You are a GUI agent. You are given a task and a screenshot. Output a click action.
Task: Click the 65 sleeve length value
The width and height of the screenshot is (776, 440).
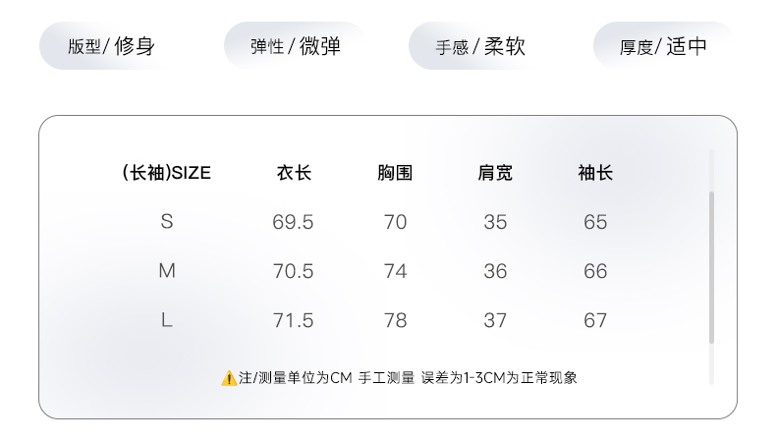click(595, 222)
